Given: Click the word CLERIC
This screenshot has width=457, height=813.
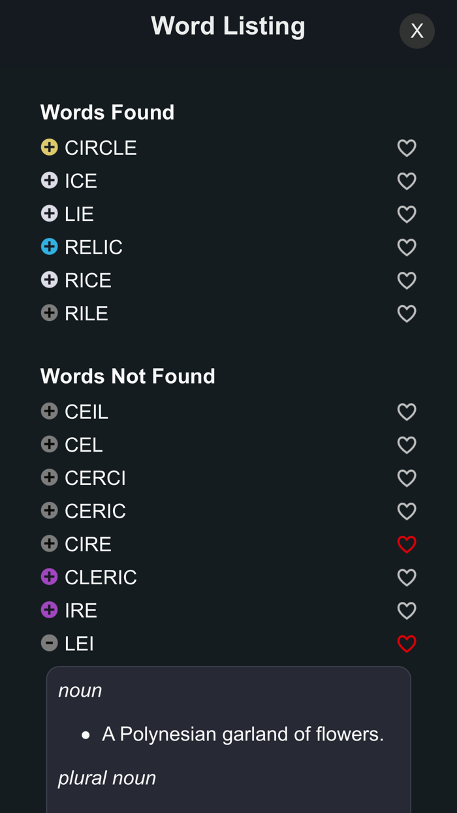Looking at the screenshot, I should pos(100,577).
